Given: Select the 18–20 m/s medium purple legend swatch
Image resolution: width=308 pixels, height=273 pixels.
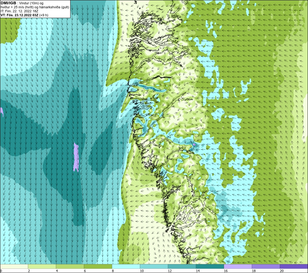Looking at the screenshot, I should (266, 266).
